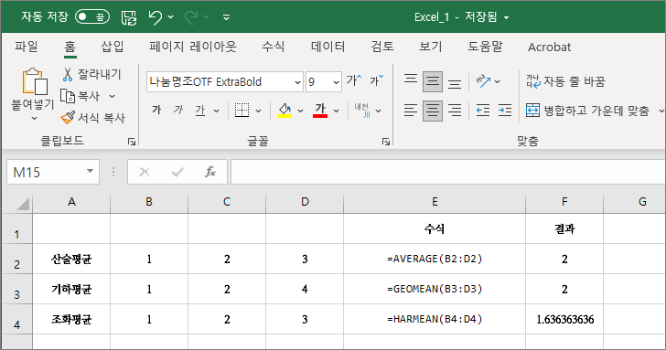Toggle Align Left icon
The height and width of the screenshot is (350, 666).
tap(411, 111)
